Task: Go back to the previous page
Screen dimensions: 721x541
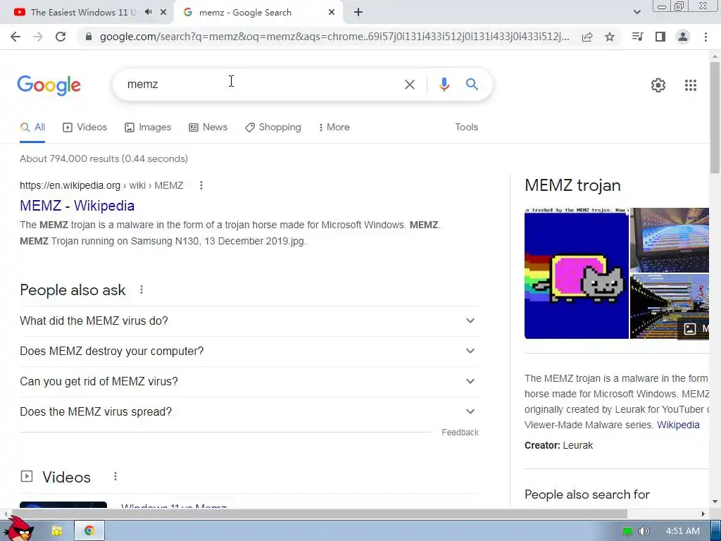Action: coord(15,37)
